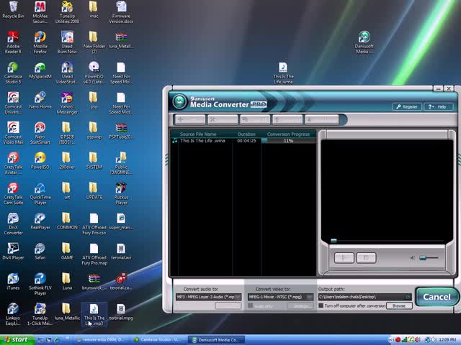Click the output path text field

(x=362, y=297)
